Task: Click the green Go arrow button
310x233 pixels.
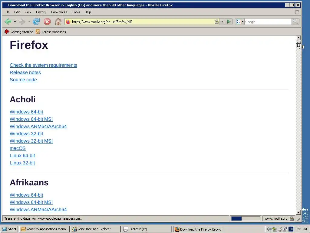Action: tap(229, 22)
